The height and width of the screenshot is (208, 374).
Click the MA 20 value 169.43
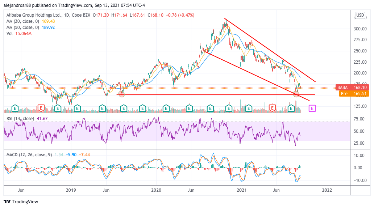(49, 21)
